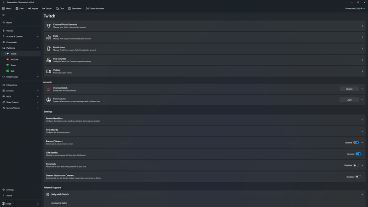The height and width of the screenshot is (207, 368).
Task: Open Global Variables
Action: 95,8
